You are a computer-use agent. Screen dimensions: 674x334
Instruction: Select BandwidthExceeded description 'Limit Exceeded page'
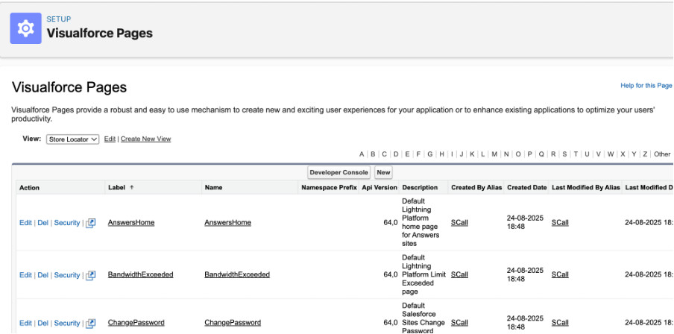[x=424, y=283]
